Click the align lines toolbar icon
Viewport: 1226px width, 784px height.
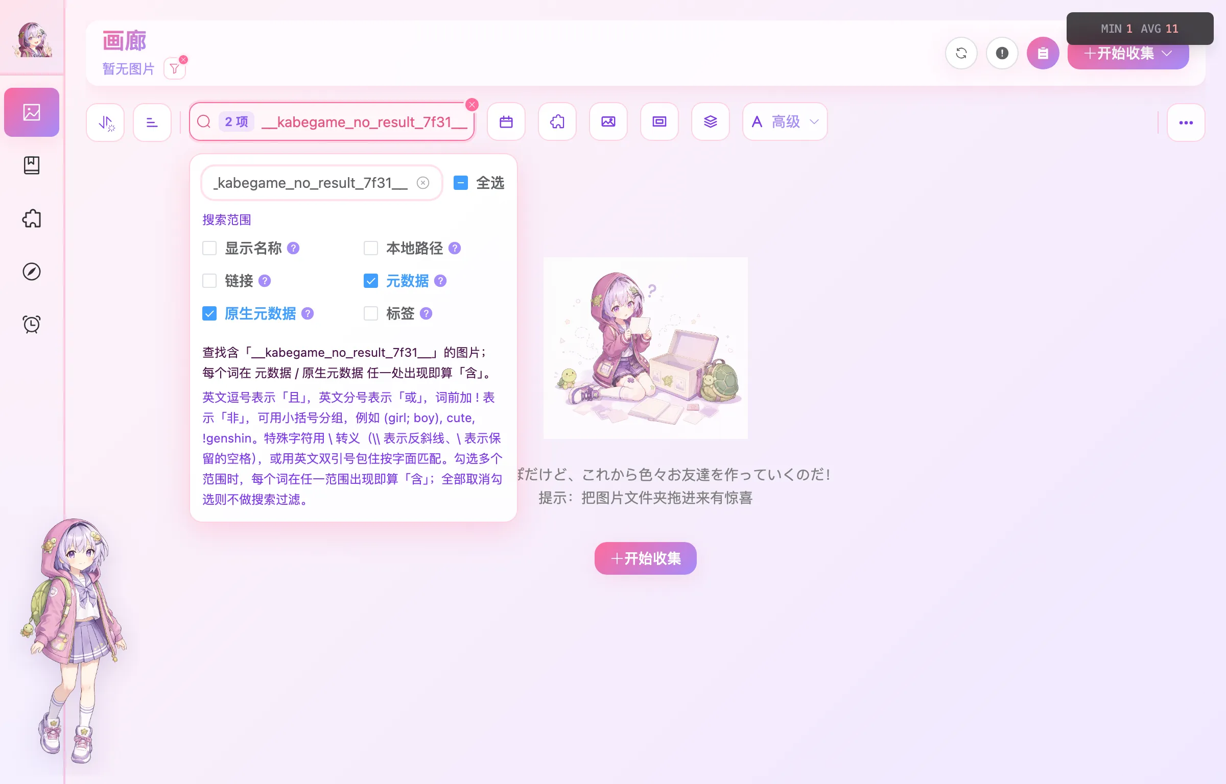[x=152, y=122]
